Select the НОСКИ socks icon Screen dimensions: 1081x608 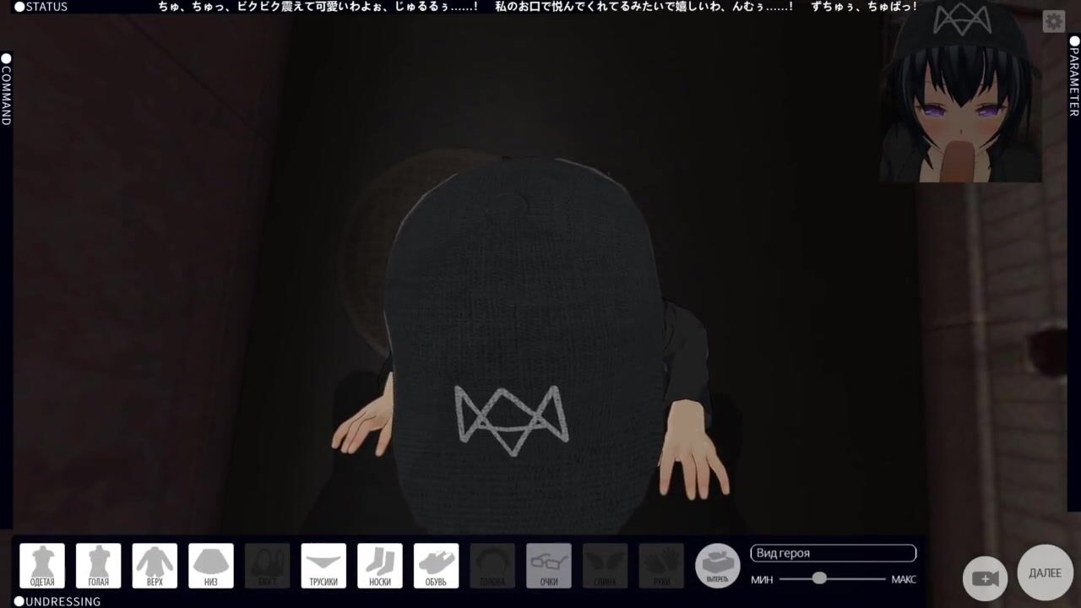380,566
